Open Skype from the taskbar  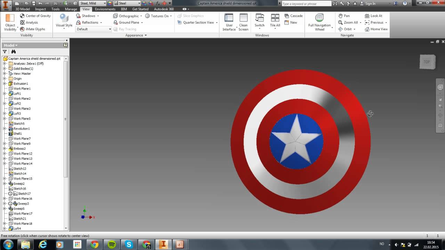tap(129, 244)
